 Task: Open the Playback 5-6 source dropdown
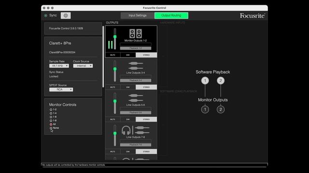136,112
